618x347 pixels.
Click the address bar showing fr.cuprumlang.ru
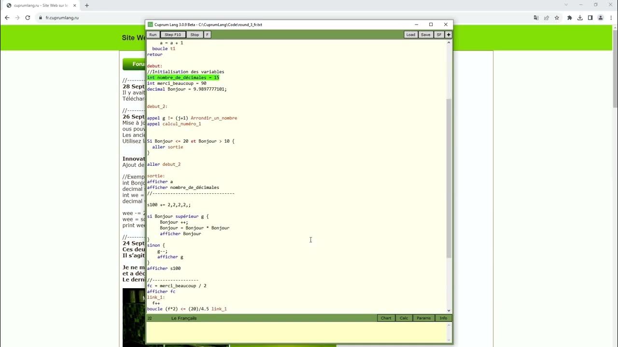point(285,18)
